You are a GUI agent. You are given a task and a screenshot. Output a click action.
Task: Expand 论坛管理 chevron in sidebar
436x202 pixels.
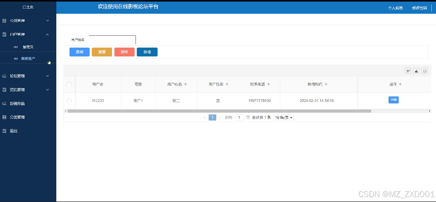click(47, 76)
